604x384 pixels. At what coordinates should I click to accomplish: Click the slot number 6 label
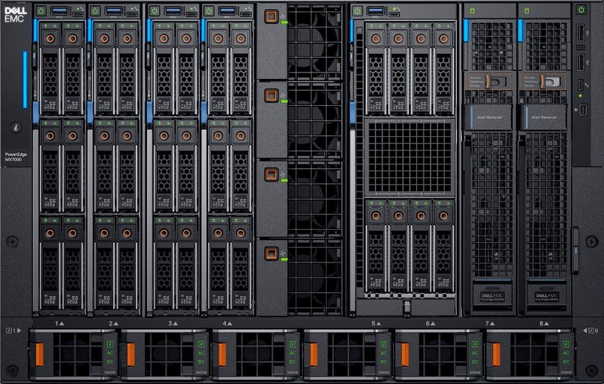tap(431, 324)
